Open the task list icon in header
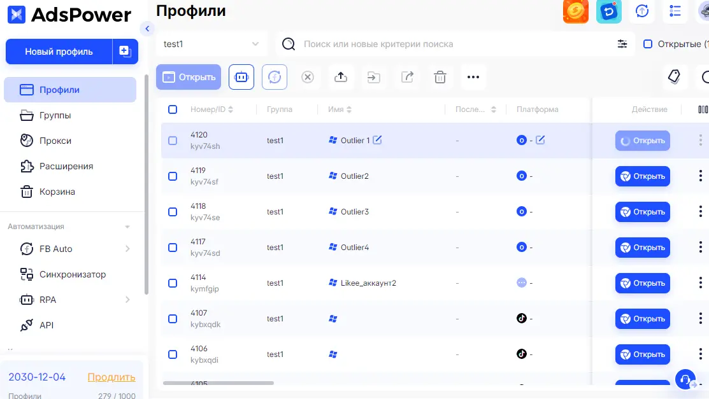This screenshot has height=399, width=709. pyautogui.click(x=675, y=11)
